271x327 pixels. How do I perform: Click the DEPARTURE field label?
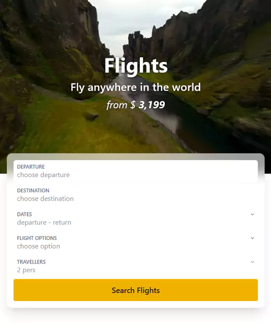(31, 167)
